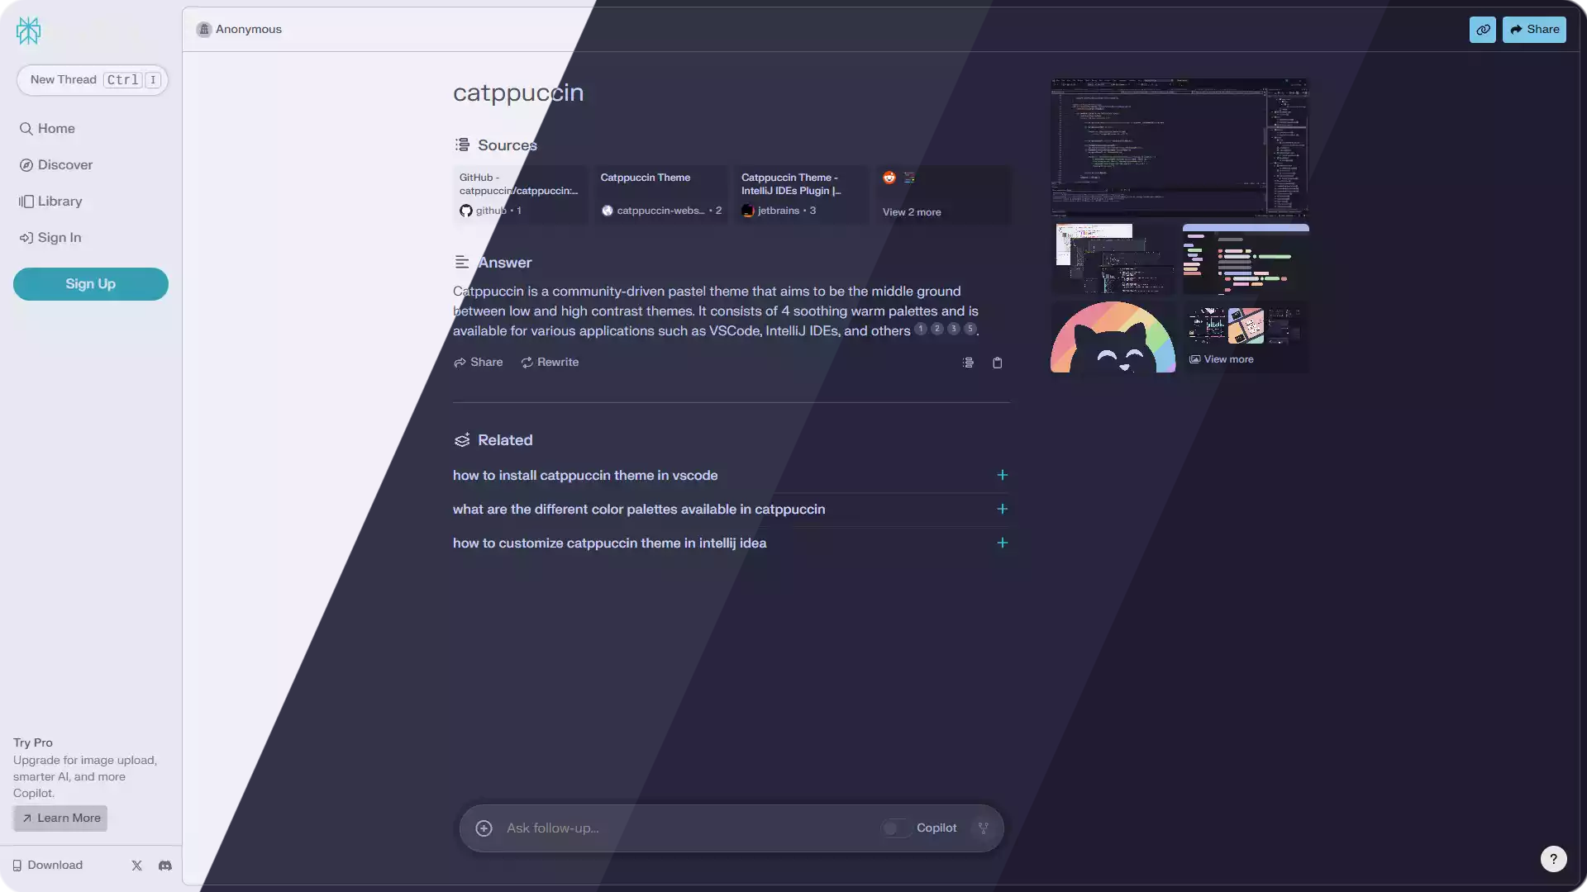Click citation number 1 in the answer
Viewport: 1587px width, 892px height.
(921, 329)
